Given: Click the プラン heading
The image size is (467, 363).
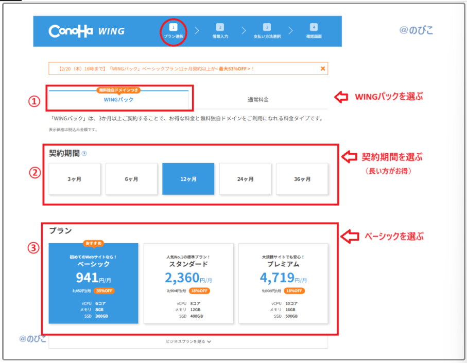Looking at the screenshot, I should 60,230.
